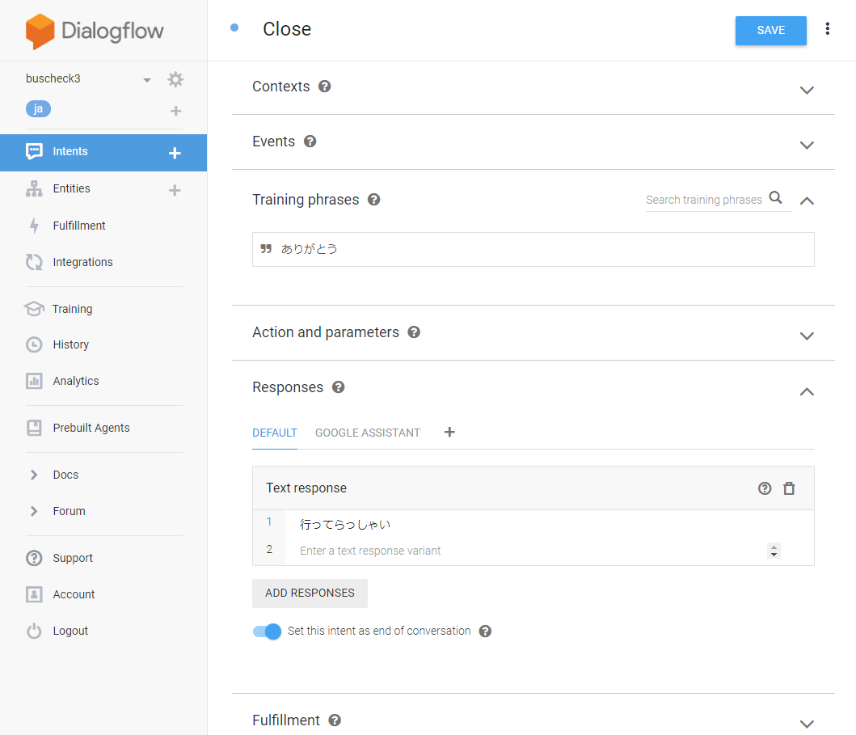
Task: Click the Integrations cycle icon
Action: point(34,262)
